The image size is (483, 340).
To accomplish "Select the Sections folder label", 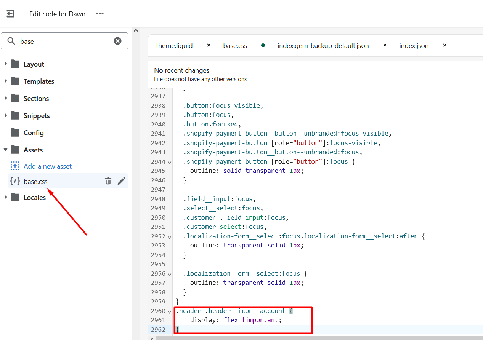I will pos(36,99).
